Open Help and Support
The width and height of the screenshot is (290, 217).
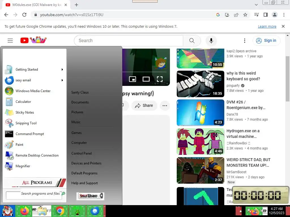point(84,183)
